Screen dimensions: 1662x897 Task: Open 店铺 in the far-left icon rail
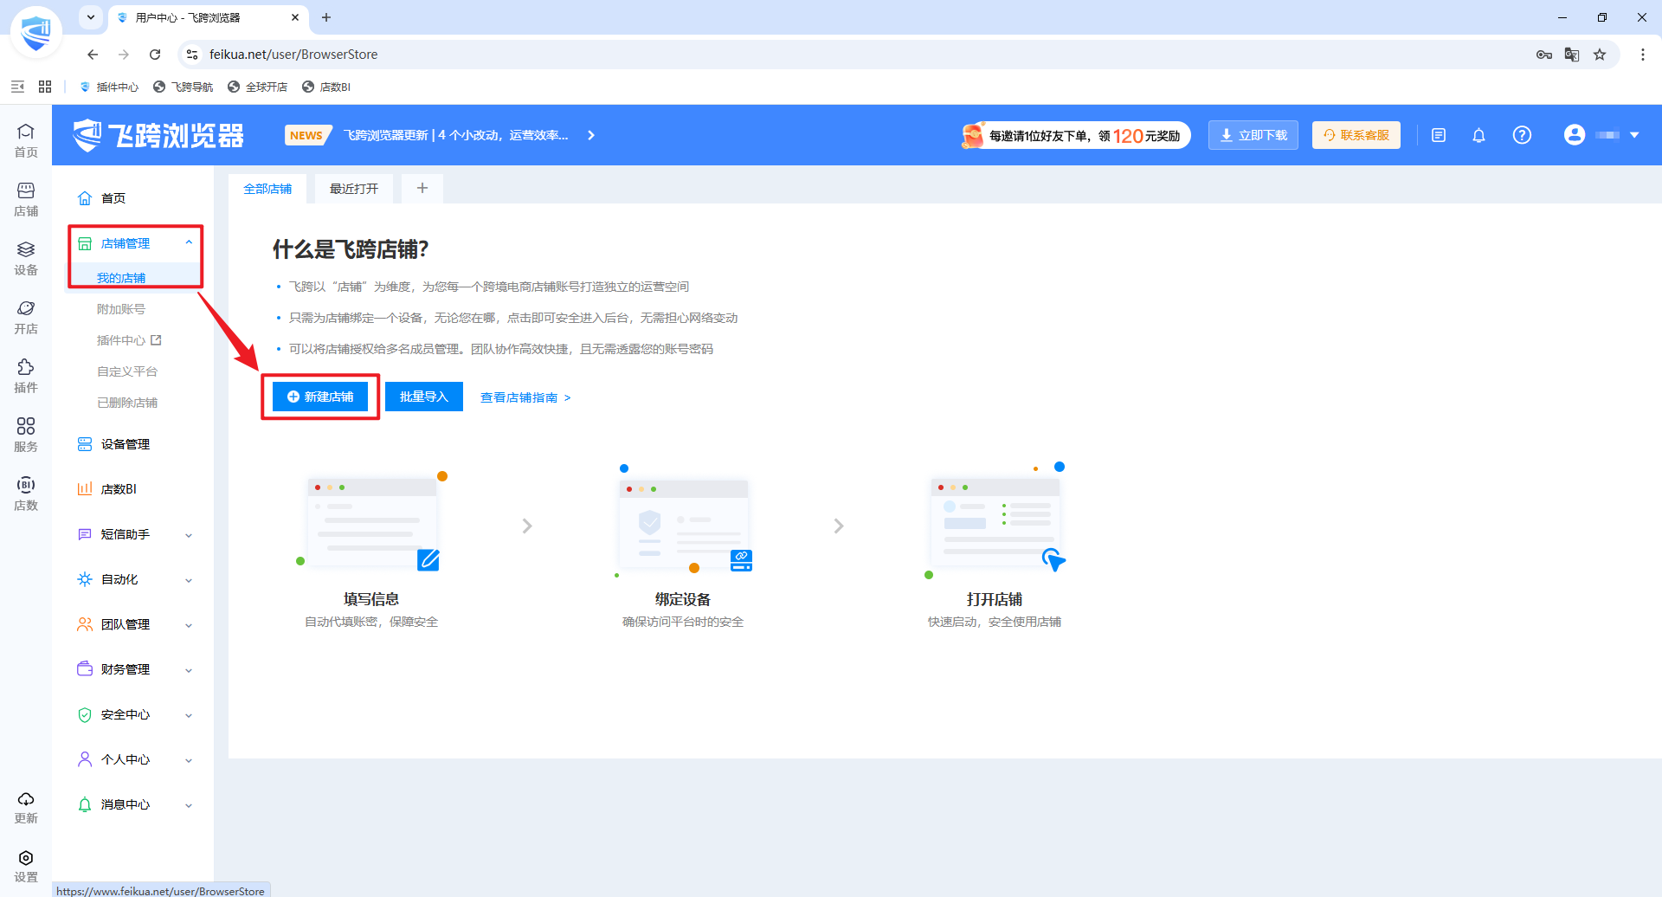point(26,199)
